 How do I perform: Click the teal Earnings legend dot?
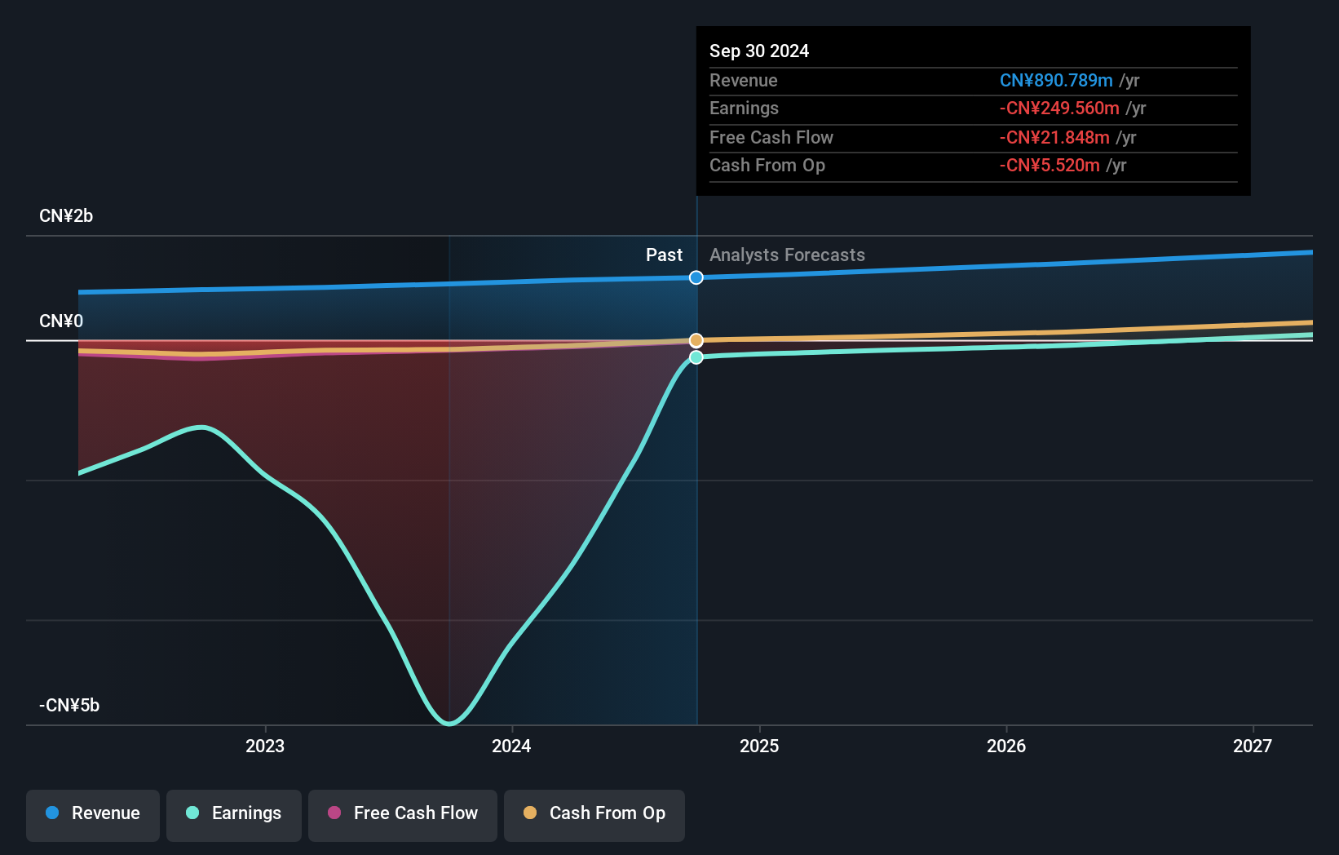(192, 813)
